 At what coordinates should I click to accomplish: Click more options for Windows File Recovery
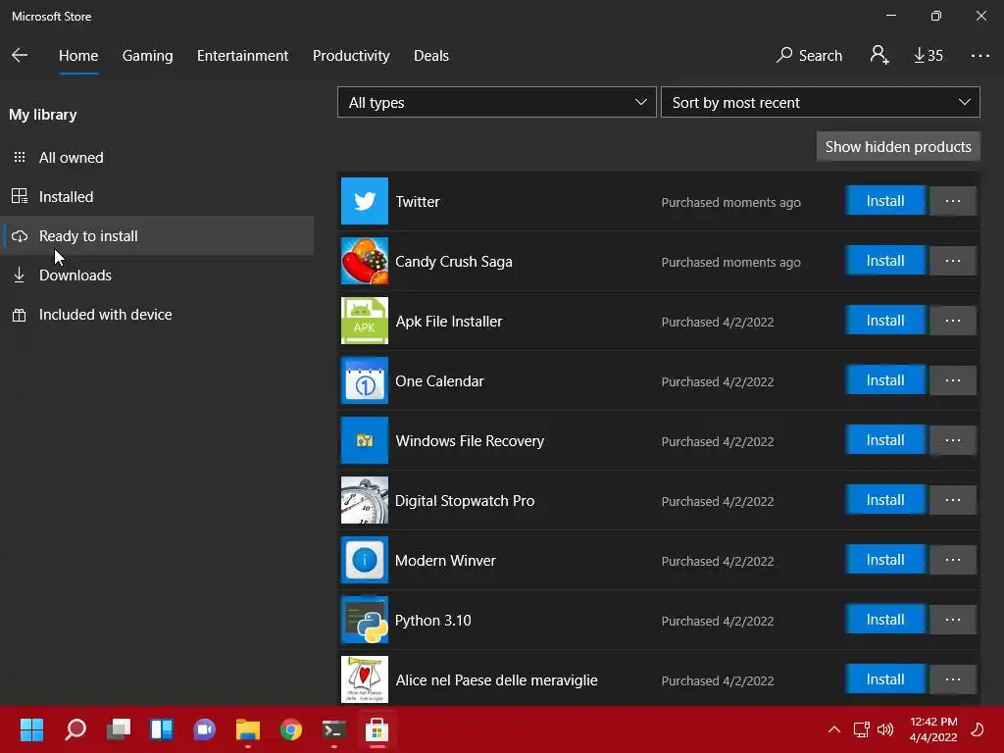[953, 440]
